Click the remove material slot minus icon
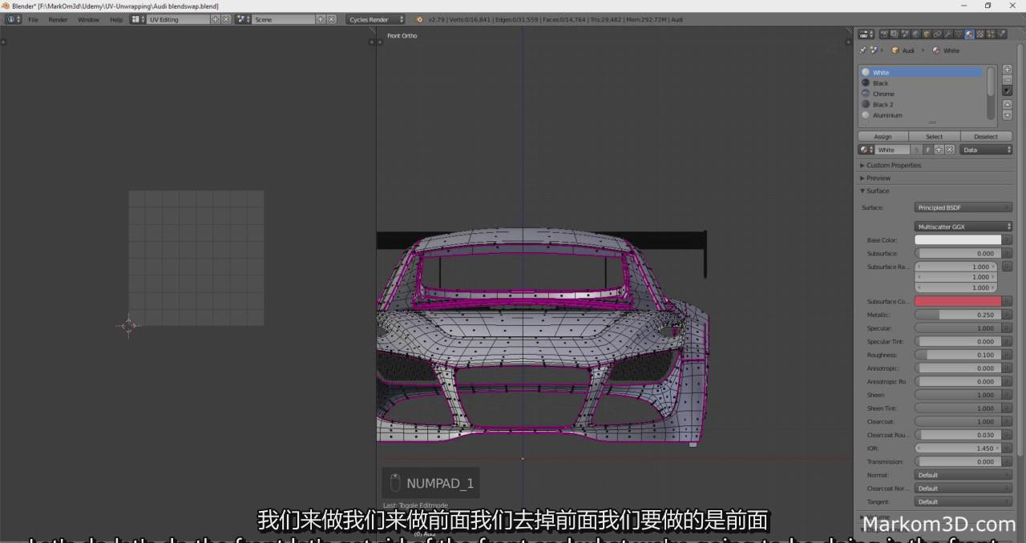This screenshot has height=543, width=1026. click(x=1008, y=80)
